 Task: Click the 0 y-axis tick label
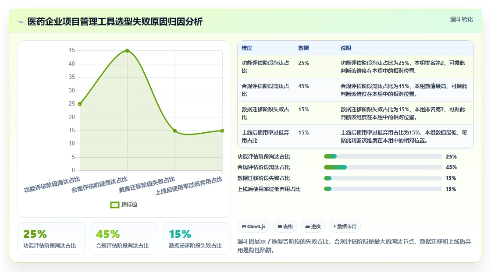pos(73,170)
